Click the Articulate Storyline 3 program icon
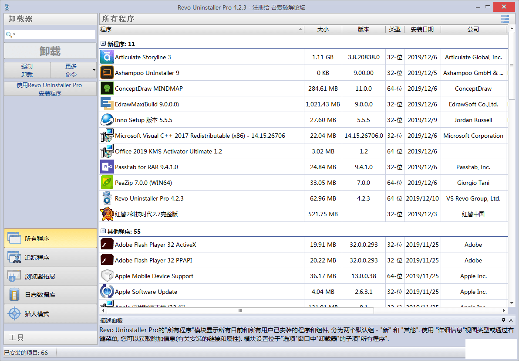Viewport: 519px width, 361px height. [107, 57]
